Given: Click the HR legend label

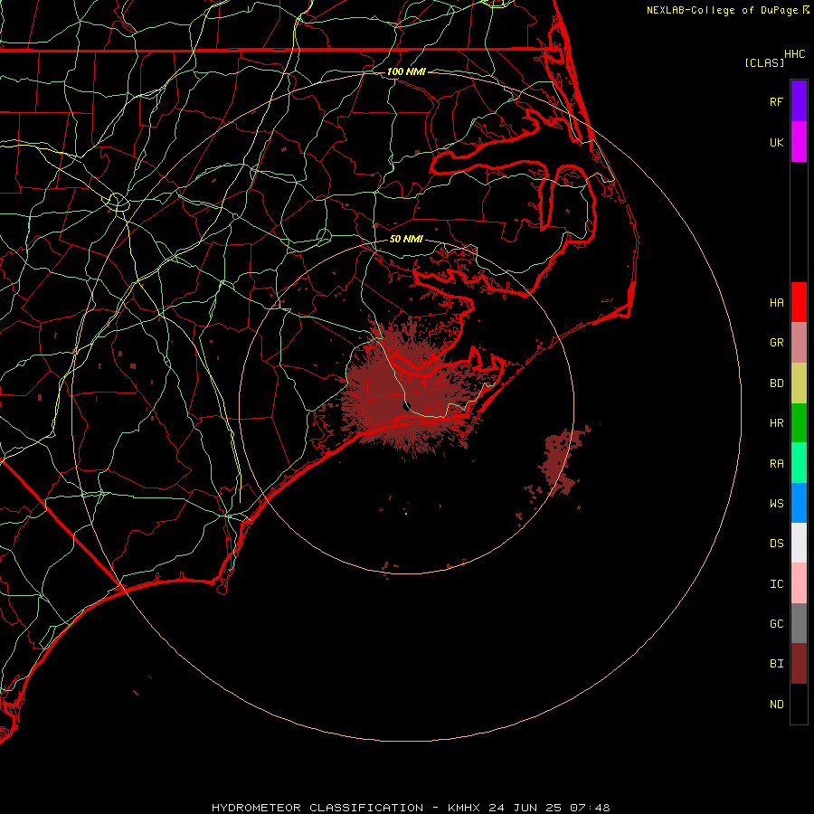Looking at the screenshot, I should [x=776, y=423].
